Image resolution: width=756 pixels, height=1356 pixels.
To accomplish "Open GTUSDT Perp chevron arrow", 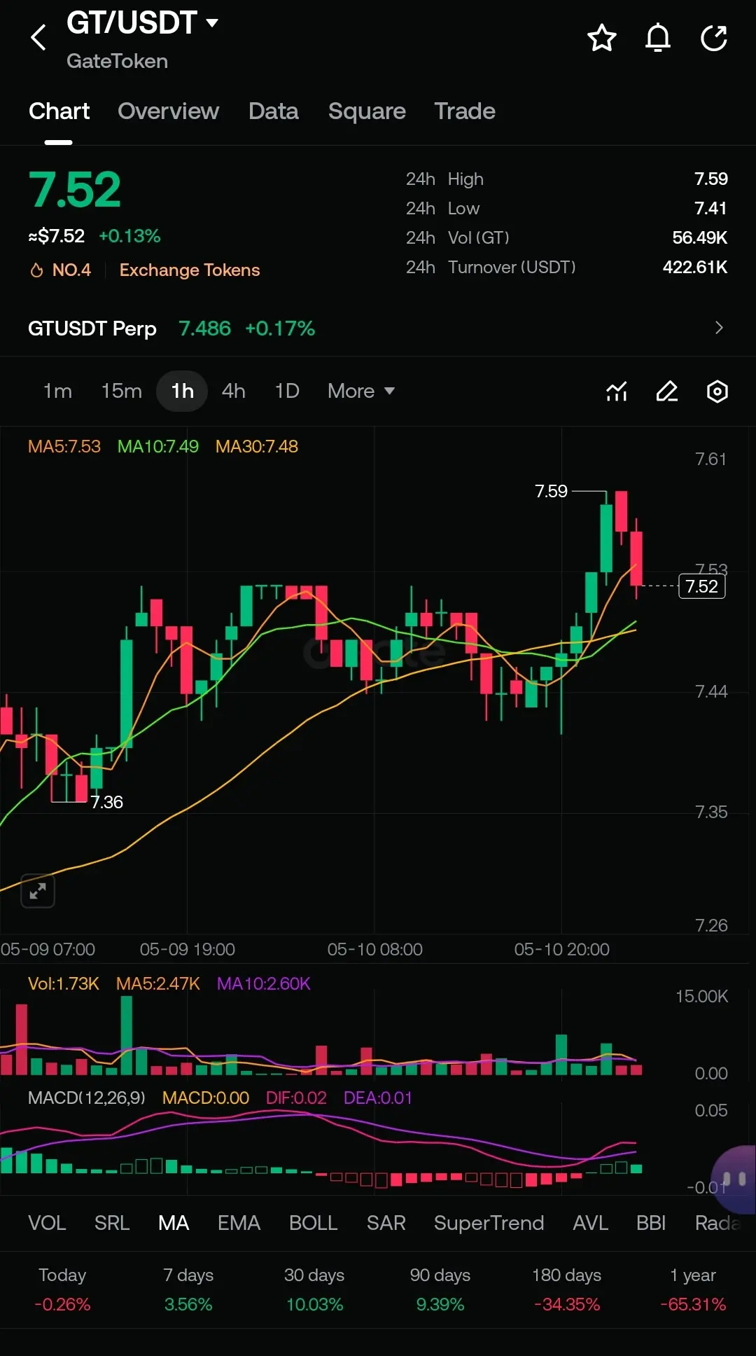I will (x=719, y=328).
